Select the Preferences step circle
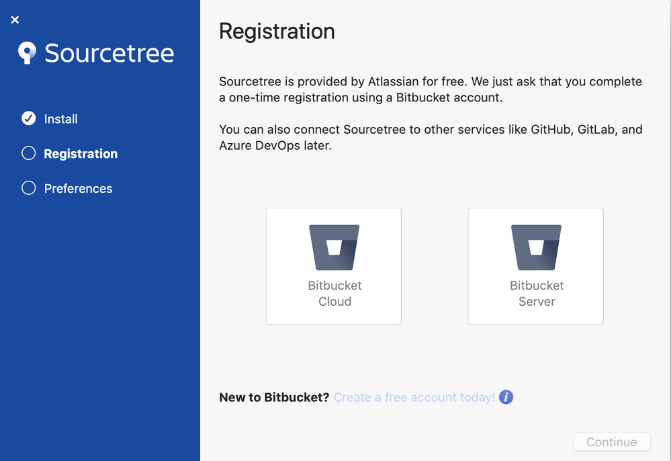Screen dimensions: 671x461 click(x=29, y=187)
